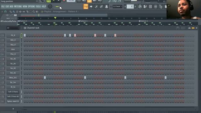This screenshot has height=113, width=201.
Task: Click the Kick channel's mixer track number
Action: tap(3, 50)
